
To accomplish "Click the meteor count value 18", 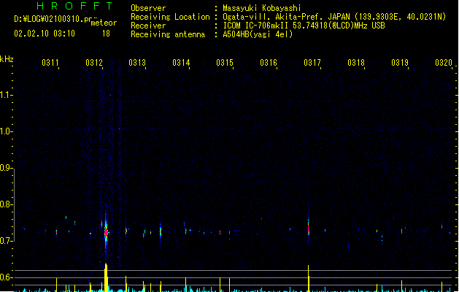I will tap(106, 34).
